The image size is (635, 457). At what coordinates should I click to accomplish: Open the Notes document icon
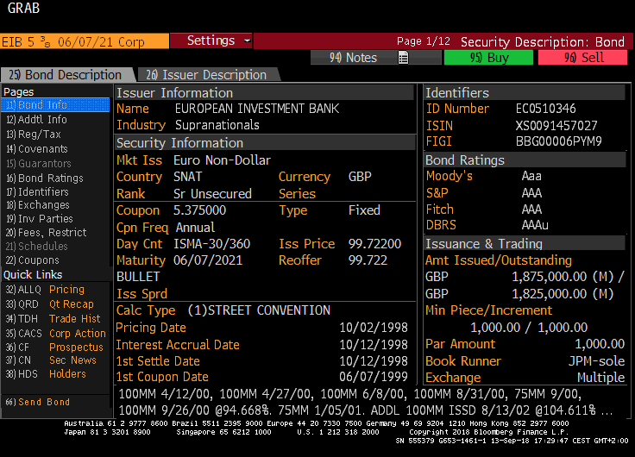click(x=403, y=58)
